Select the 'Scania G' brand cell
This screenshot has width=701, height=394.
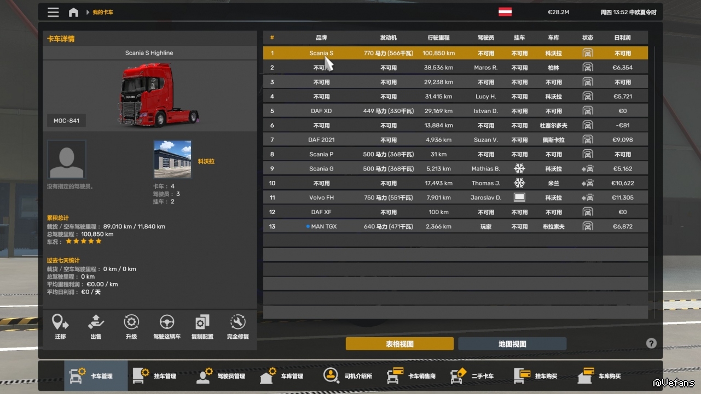pyautogui.click(x=321, y=169)
